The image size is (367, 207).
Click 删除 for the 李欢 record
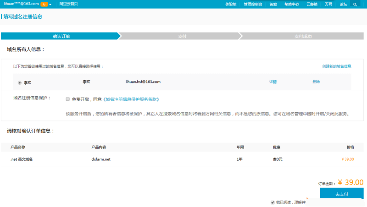pyautogui.click(x=316, y=82)
